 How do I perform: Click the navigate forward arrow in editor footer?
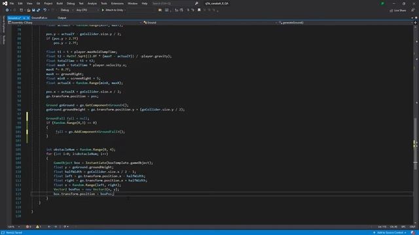[x=56, y=227]
